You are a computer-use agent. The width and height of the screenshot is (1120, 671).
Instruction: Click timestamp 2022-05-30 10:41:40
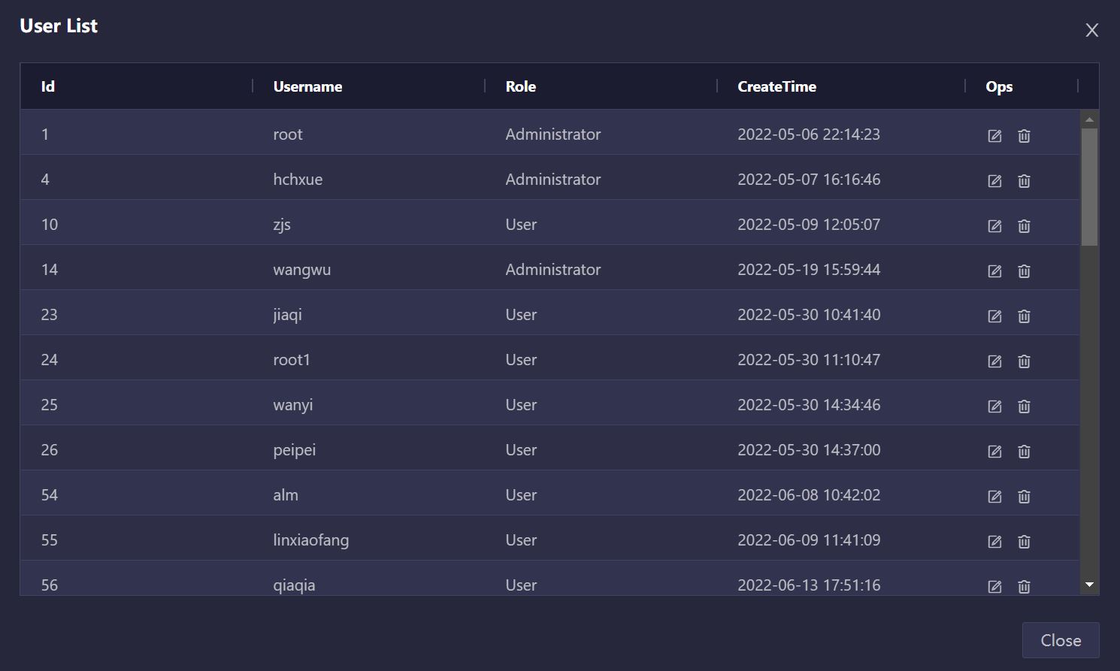pyautogui.click(x=809, y=315)
